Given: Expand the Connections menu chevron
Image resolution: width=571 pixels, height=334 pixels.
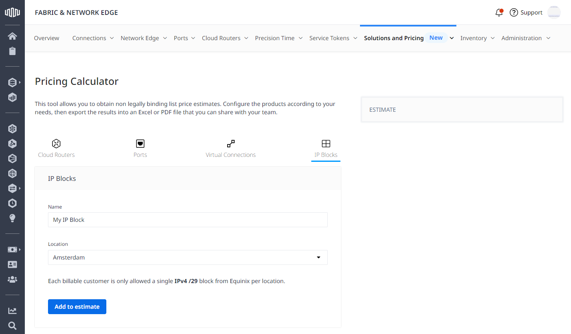Looking at the screenshot, I should click(x=112, y=38).
